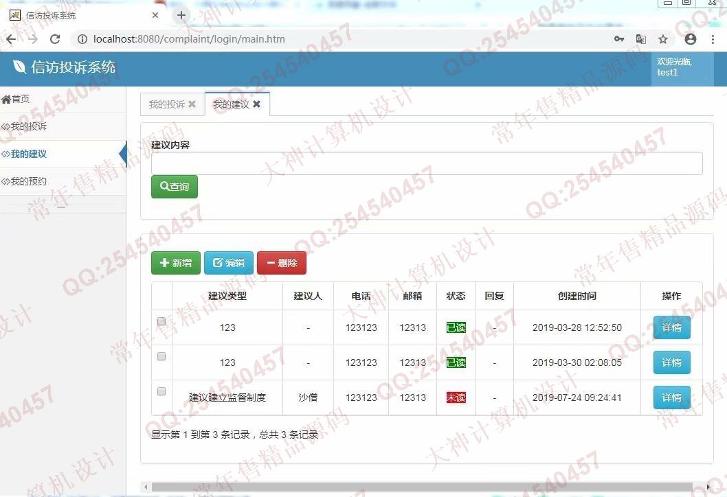The width and height of the screenshot is (727, 497).
Task: Click the 建议类型 column header
Action: point(227,296)
